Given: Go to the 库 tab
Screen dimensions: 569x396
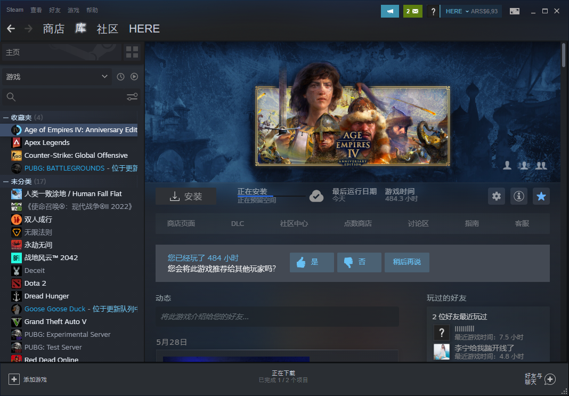Looking at the screenshot, I should pyautogui.click(x=80, y=28).
